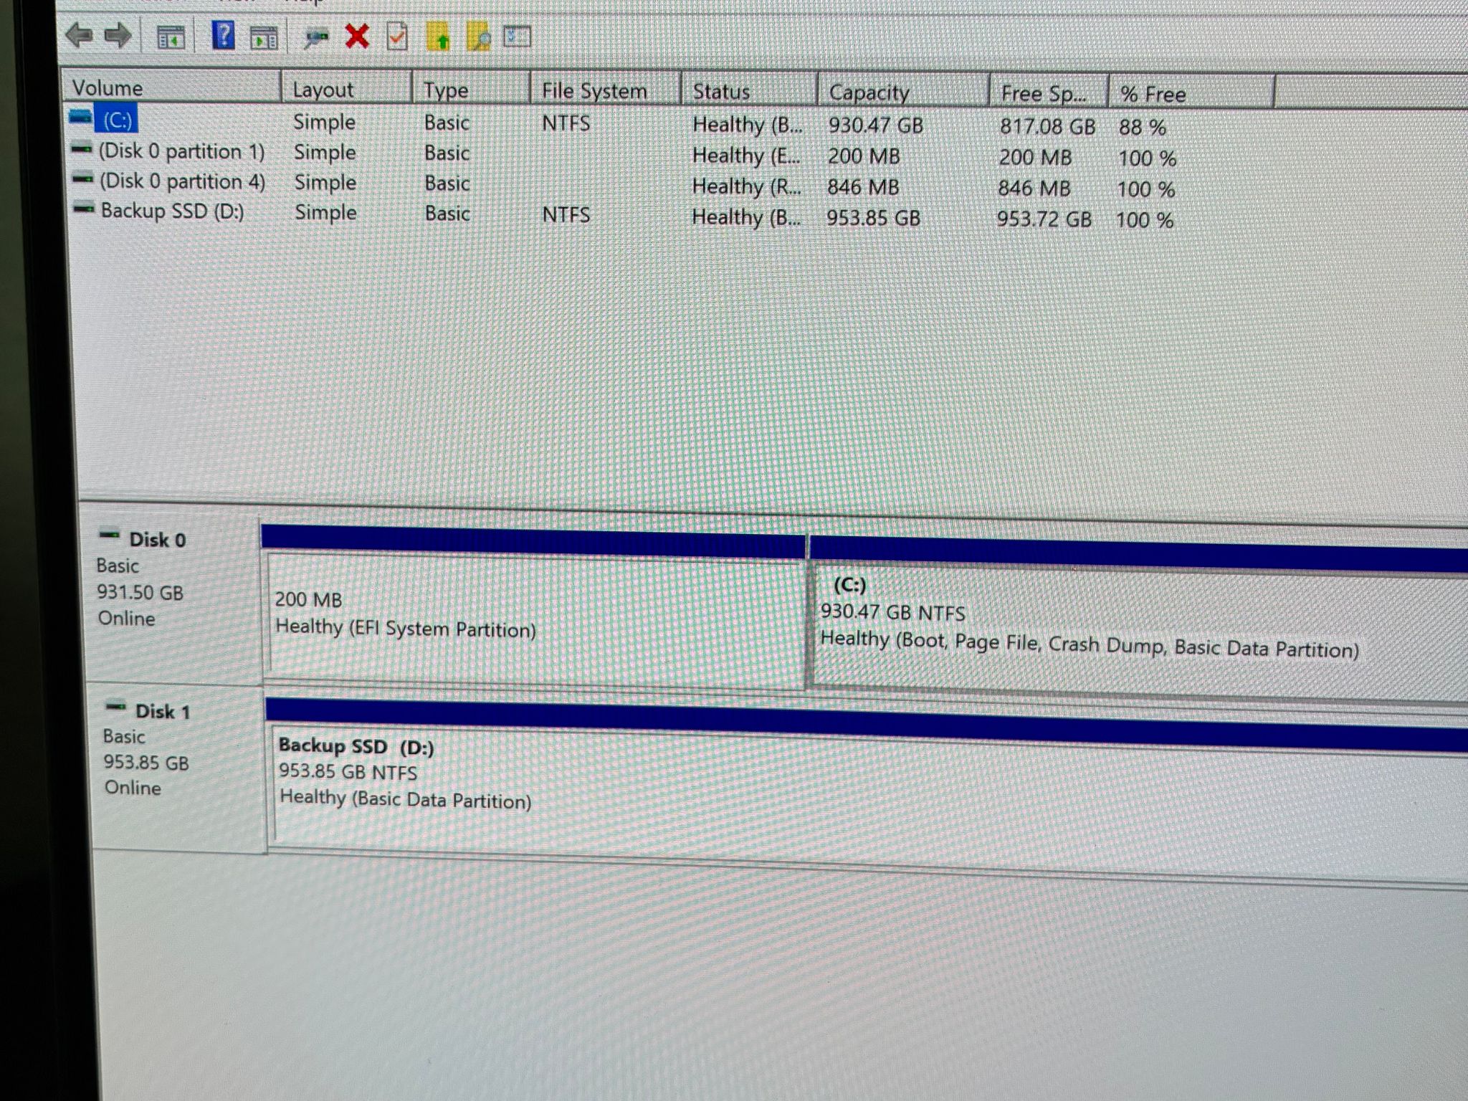Click the 88 % free cell

coord(1143,128)
